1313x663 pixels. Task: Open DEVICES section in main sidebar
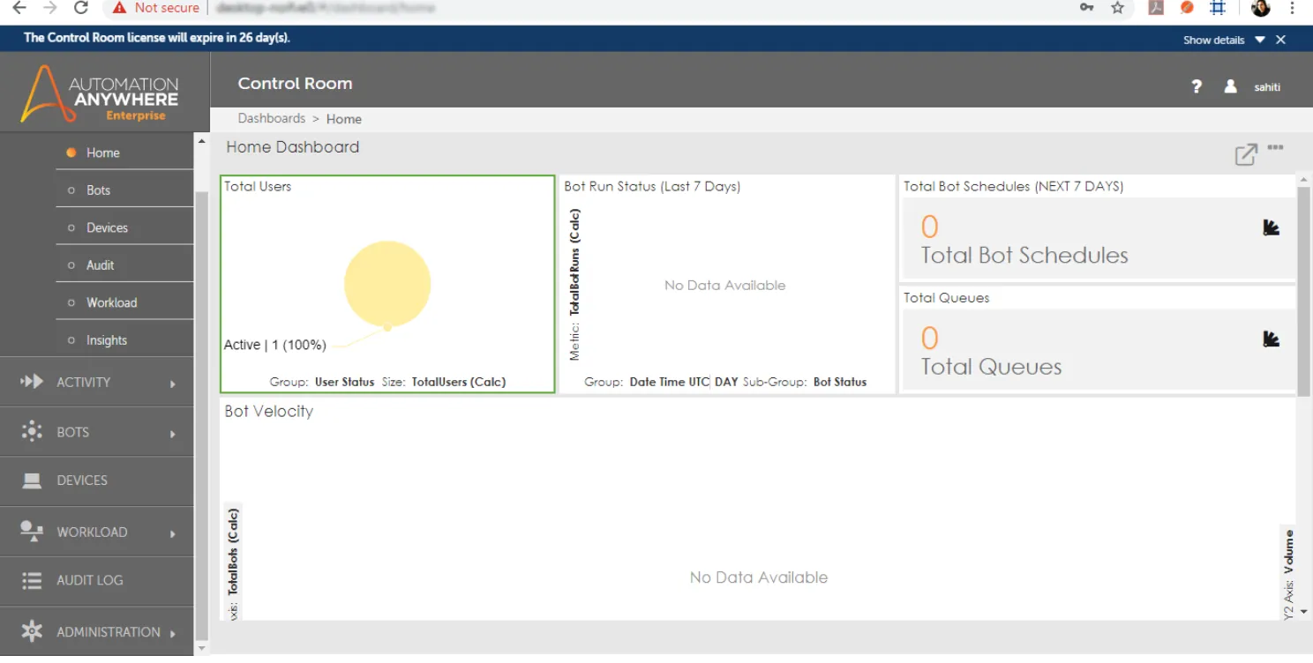(97, 481)
